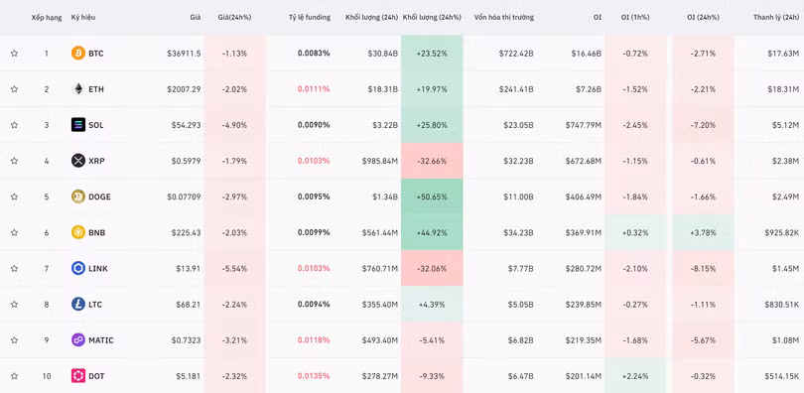Image resolution: width=804 pixels, height=393 pixels.
Task: Click the BTC Bitcoin coin icon
Action: (78, 54)
